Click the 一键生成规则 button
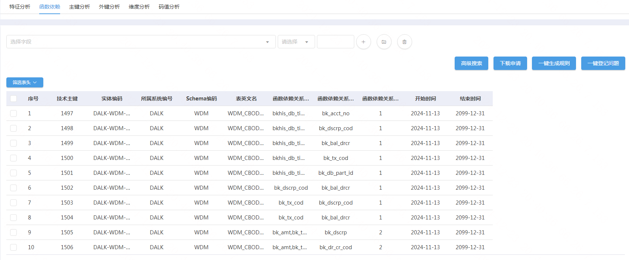 pyautogui.click(x=554, y=63)
